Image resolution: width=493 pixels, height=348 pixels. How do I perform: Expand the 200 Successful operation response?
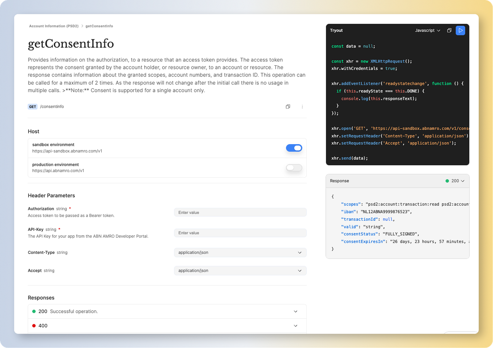167,311
